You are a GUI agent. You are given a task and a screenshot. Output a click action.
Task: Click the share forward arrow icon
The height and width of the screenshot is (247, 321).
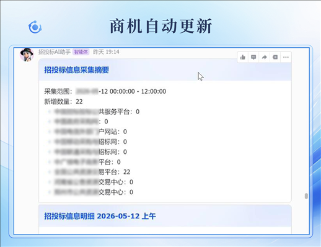click(x=264, y=57)
